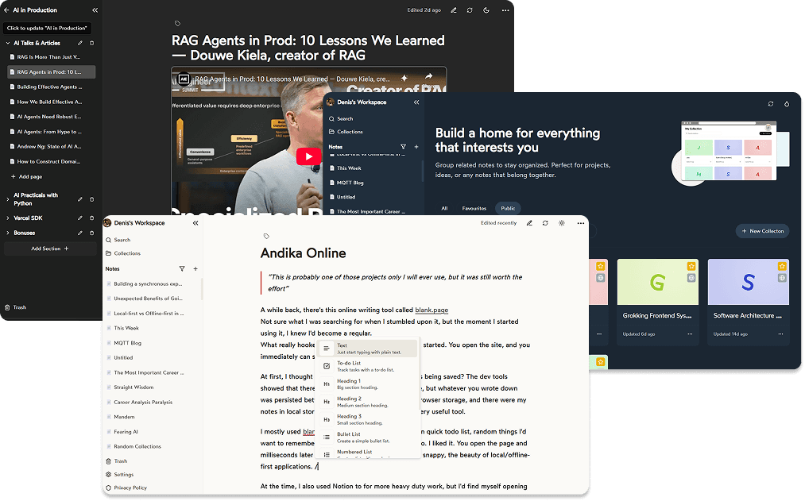Collapse AI Talks & Articles section chevron
The height and width of the screenshot is (501, 805).
pyautogui.click(x=8, y=43)
